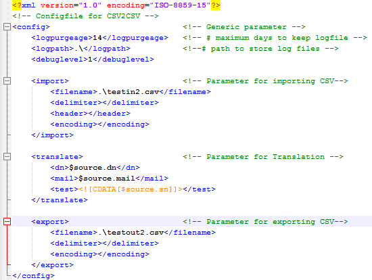Click the $source.mail value
Screen dimensions: 372x280
(x=107, y=179)
